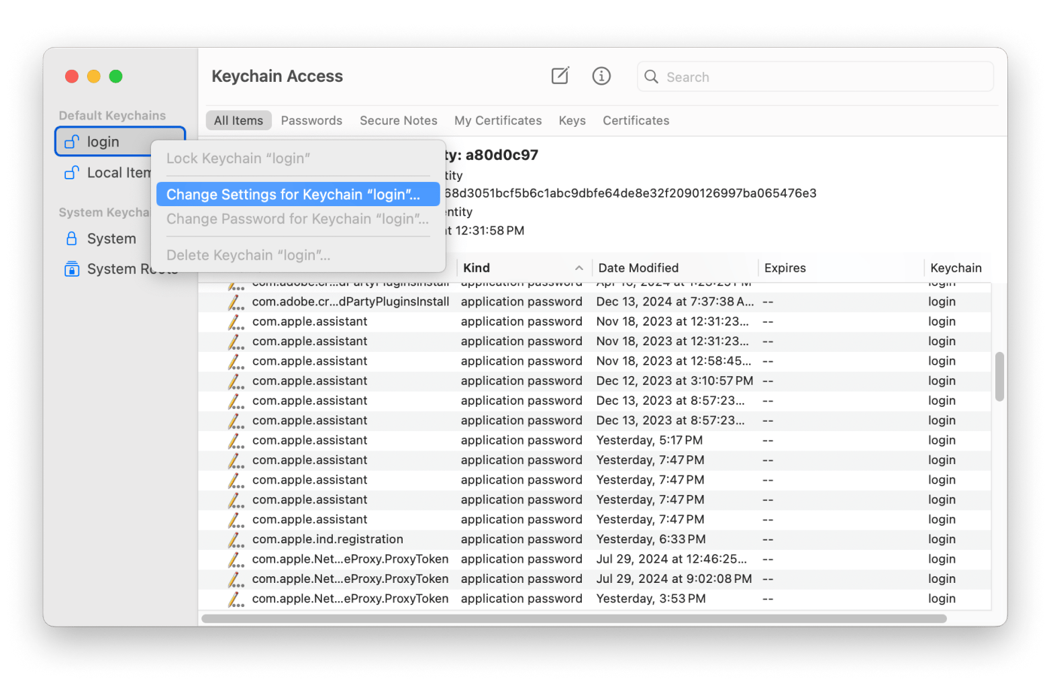Switch to the Passwords tab

tap(311, 120)
